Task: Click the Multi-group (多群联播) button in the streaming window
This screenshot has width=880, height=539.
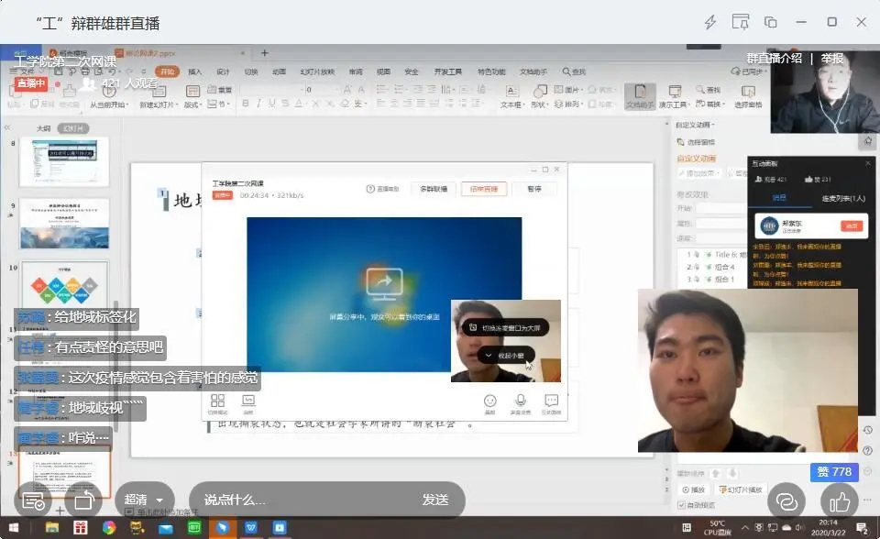Action: pyautogui.click(x=434, y=189)
